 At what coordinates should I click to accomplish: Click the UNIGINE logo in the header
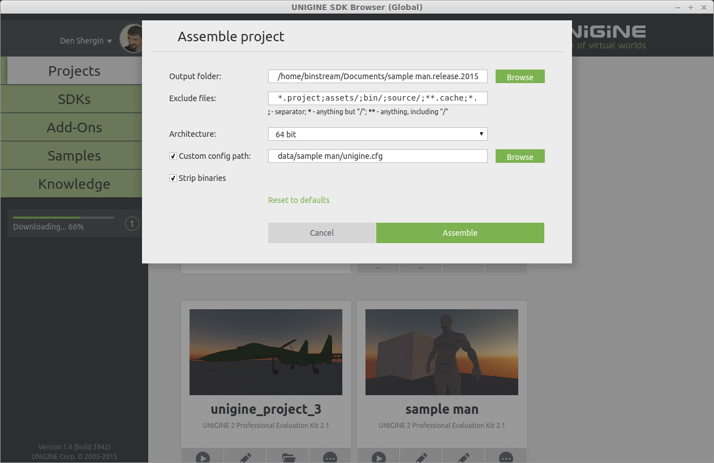[x=608, y=36]
